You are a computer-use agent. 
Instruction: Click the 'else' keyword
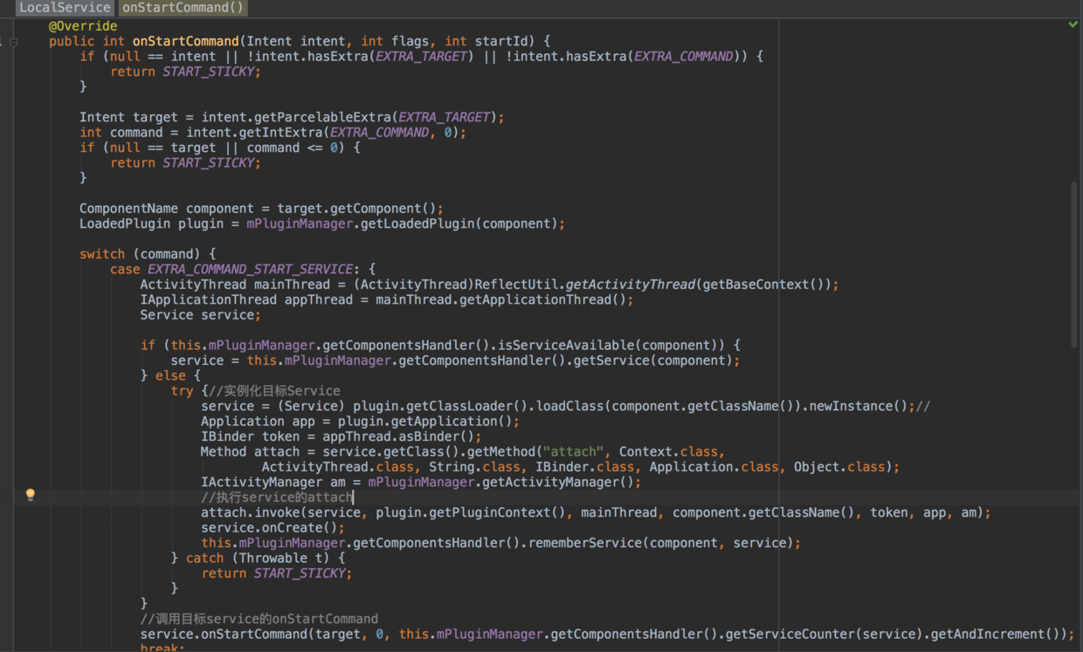(x=171, y=375)
